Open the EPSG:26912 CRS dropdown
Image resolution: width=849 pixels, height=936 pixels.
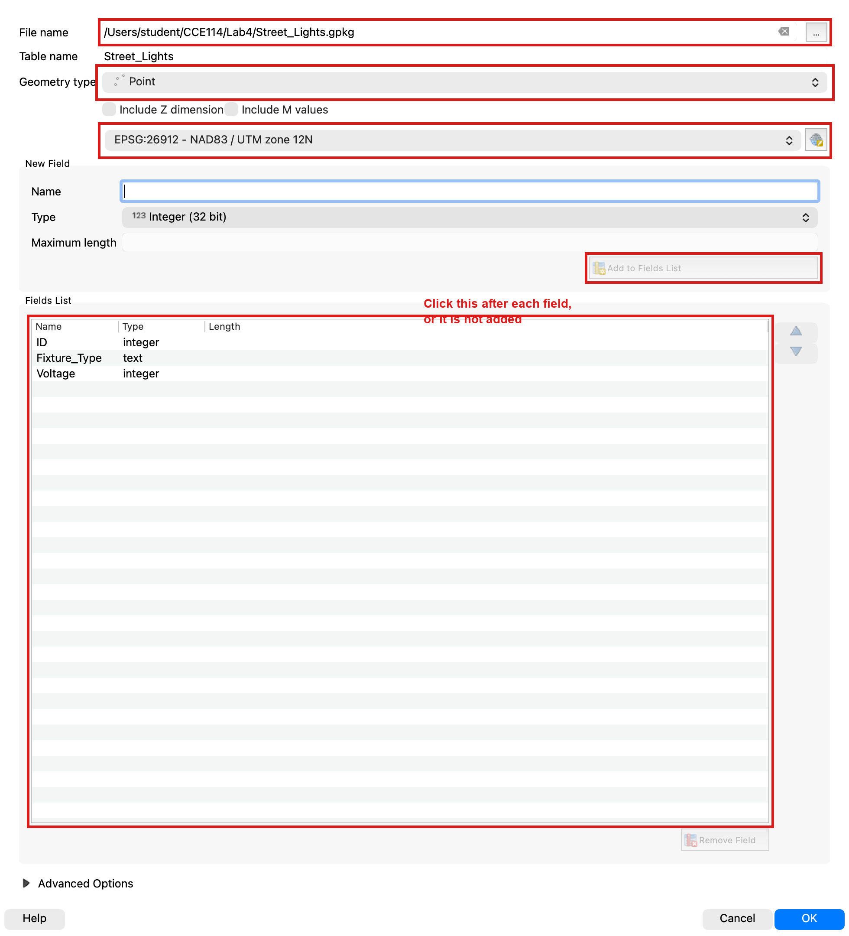[x=453, y=140]
